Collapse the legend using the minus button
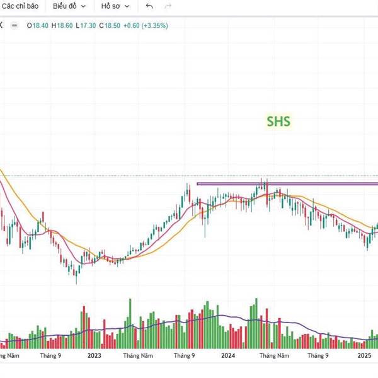The image size is (378, 378). [x=14, y=25]
